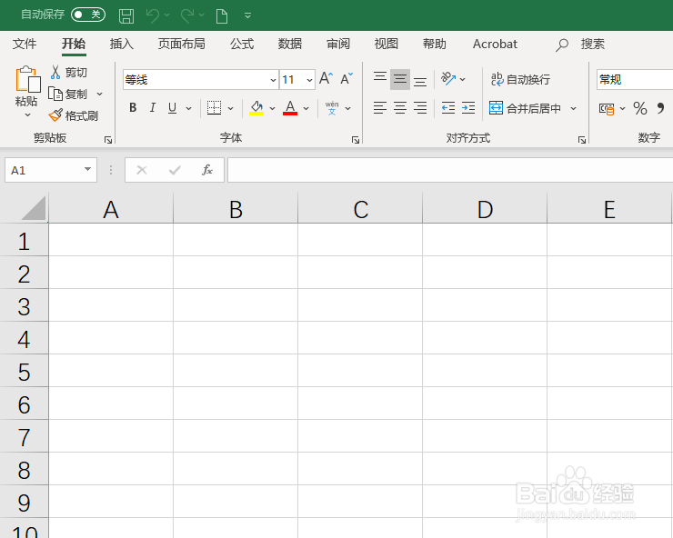This screenshot has height=538, width=673.
Task: Toggle Underline formatting
Action: [172, 107]
